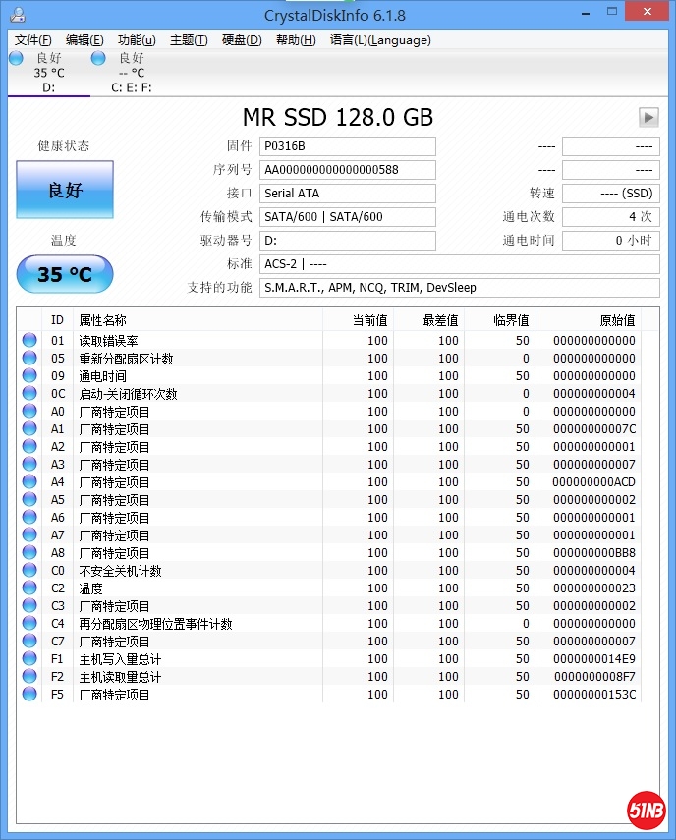The width and height of the screenshot is (676, 840).
Task: Click status orb for C0 不安全关机计数
Action: coord(29,571)
